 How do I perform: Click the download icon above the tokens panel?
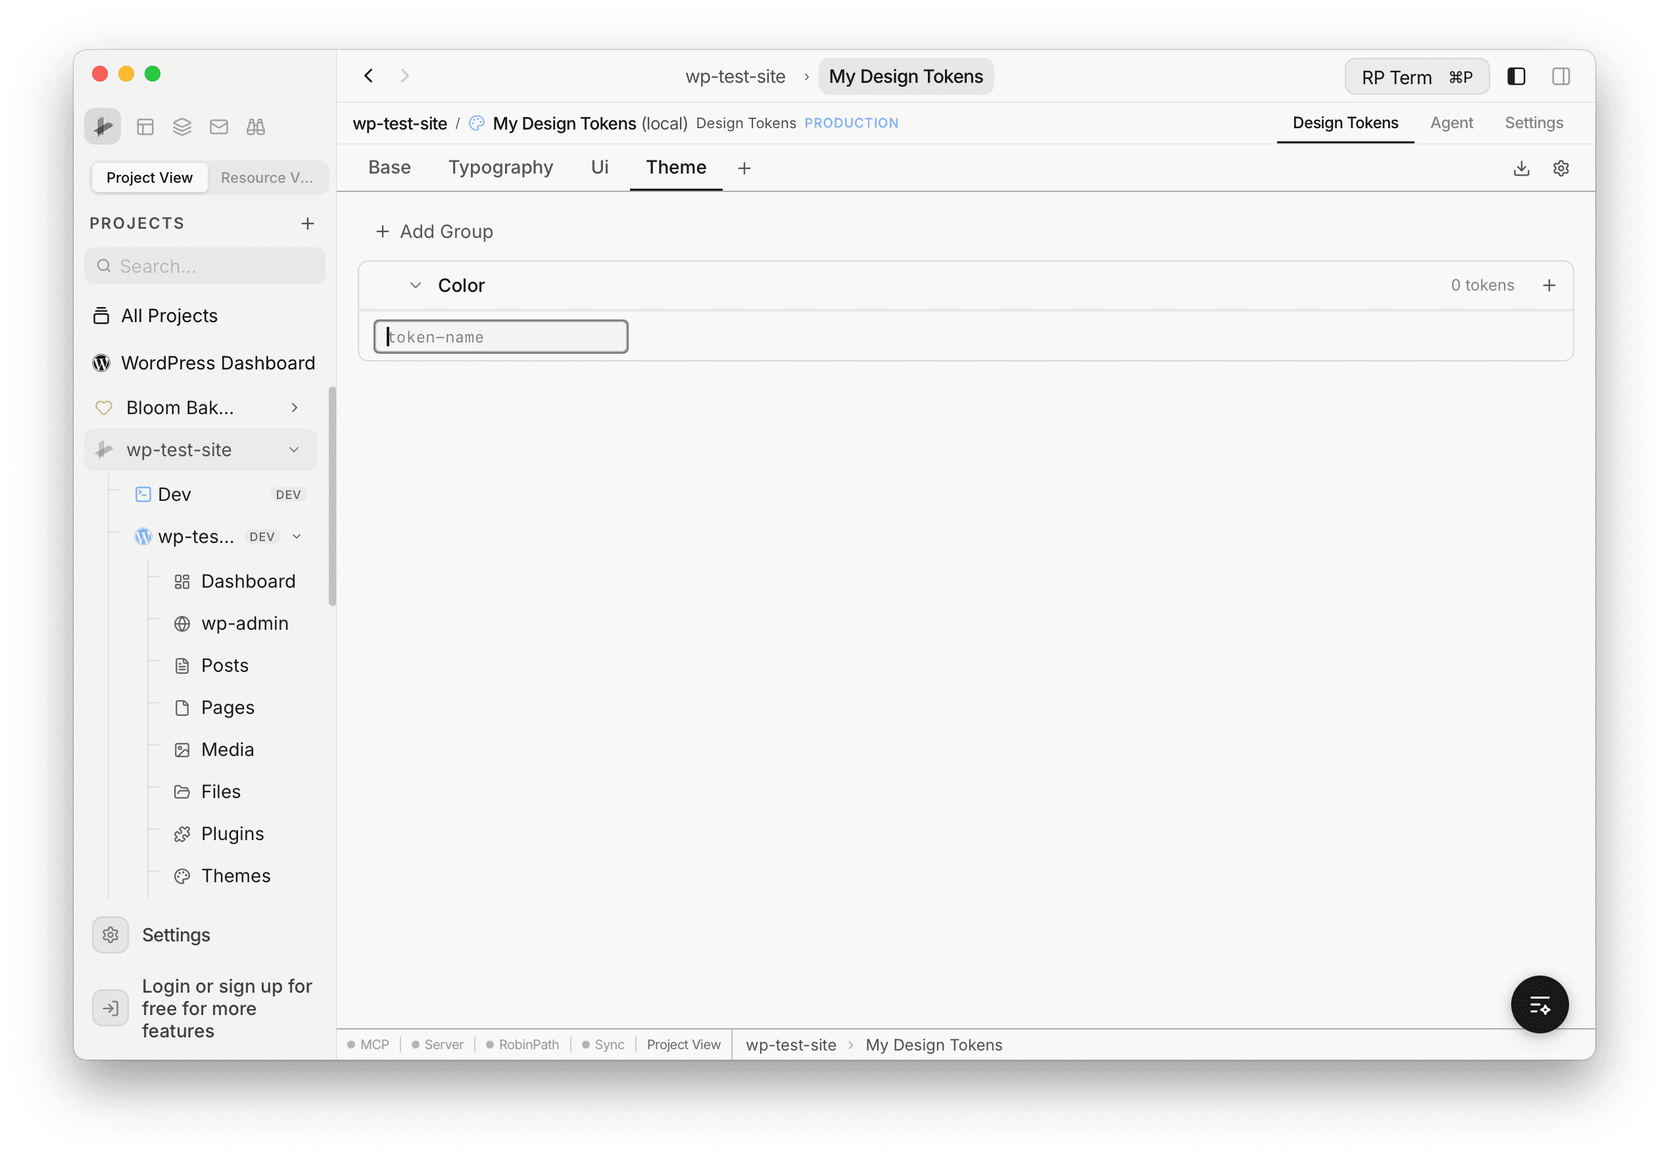pos(1521,168)
